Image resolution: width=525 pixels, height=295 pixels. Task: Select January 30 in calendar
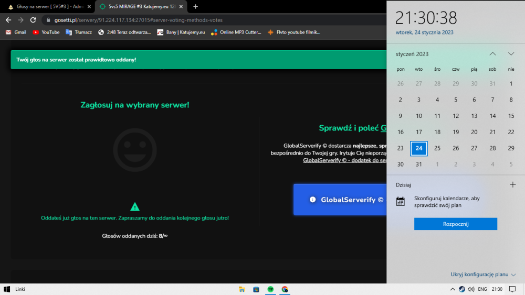401,165
